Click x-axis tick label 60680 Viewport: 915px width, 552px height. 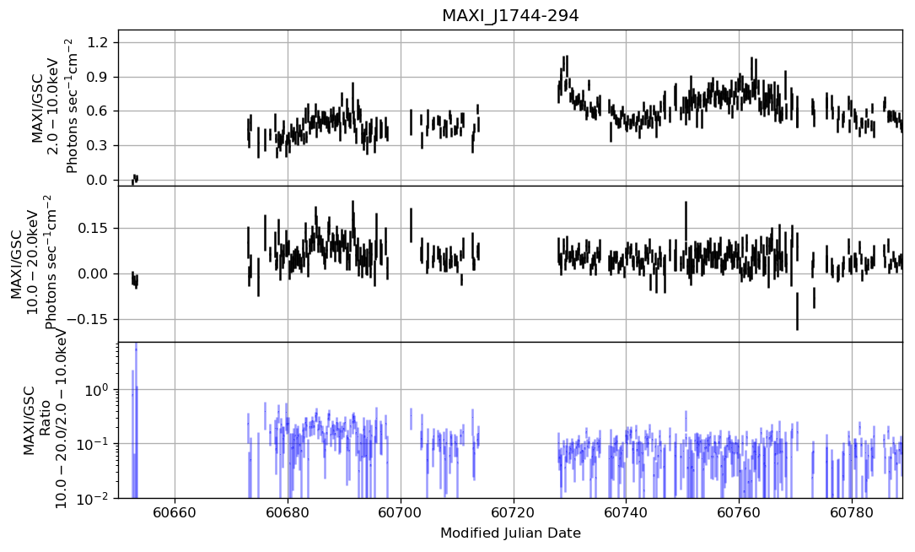coord(288,513)
